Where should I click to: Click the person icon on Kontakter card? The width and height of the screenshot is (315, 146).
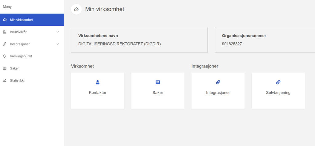(98, 82)
